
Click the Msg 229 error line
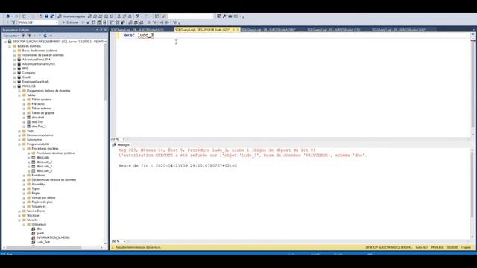(x=217, y=150)
